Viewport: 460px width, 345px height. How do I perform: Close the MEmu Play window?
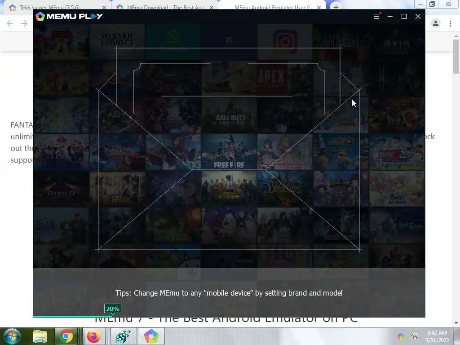(418, 17)
